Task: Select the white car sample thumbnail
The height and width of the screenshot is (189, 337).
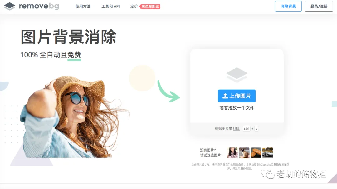Action: 268,153
